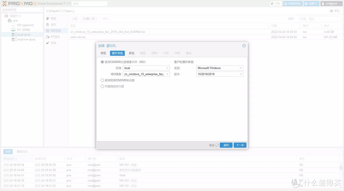Screen dimensions: 344x191
Task: Open the root@pam user menu
Action: click(332, 3)
